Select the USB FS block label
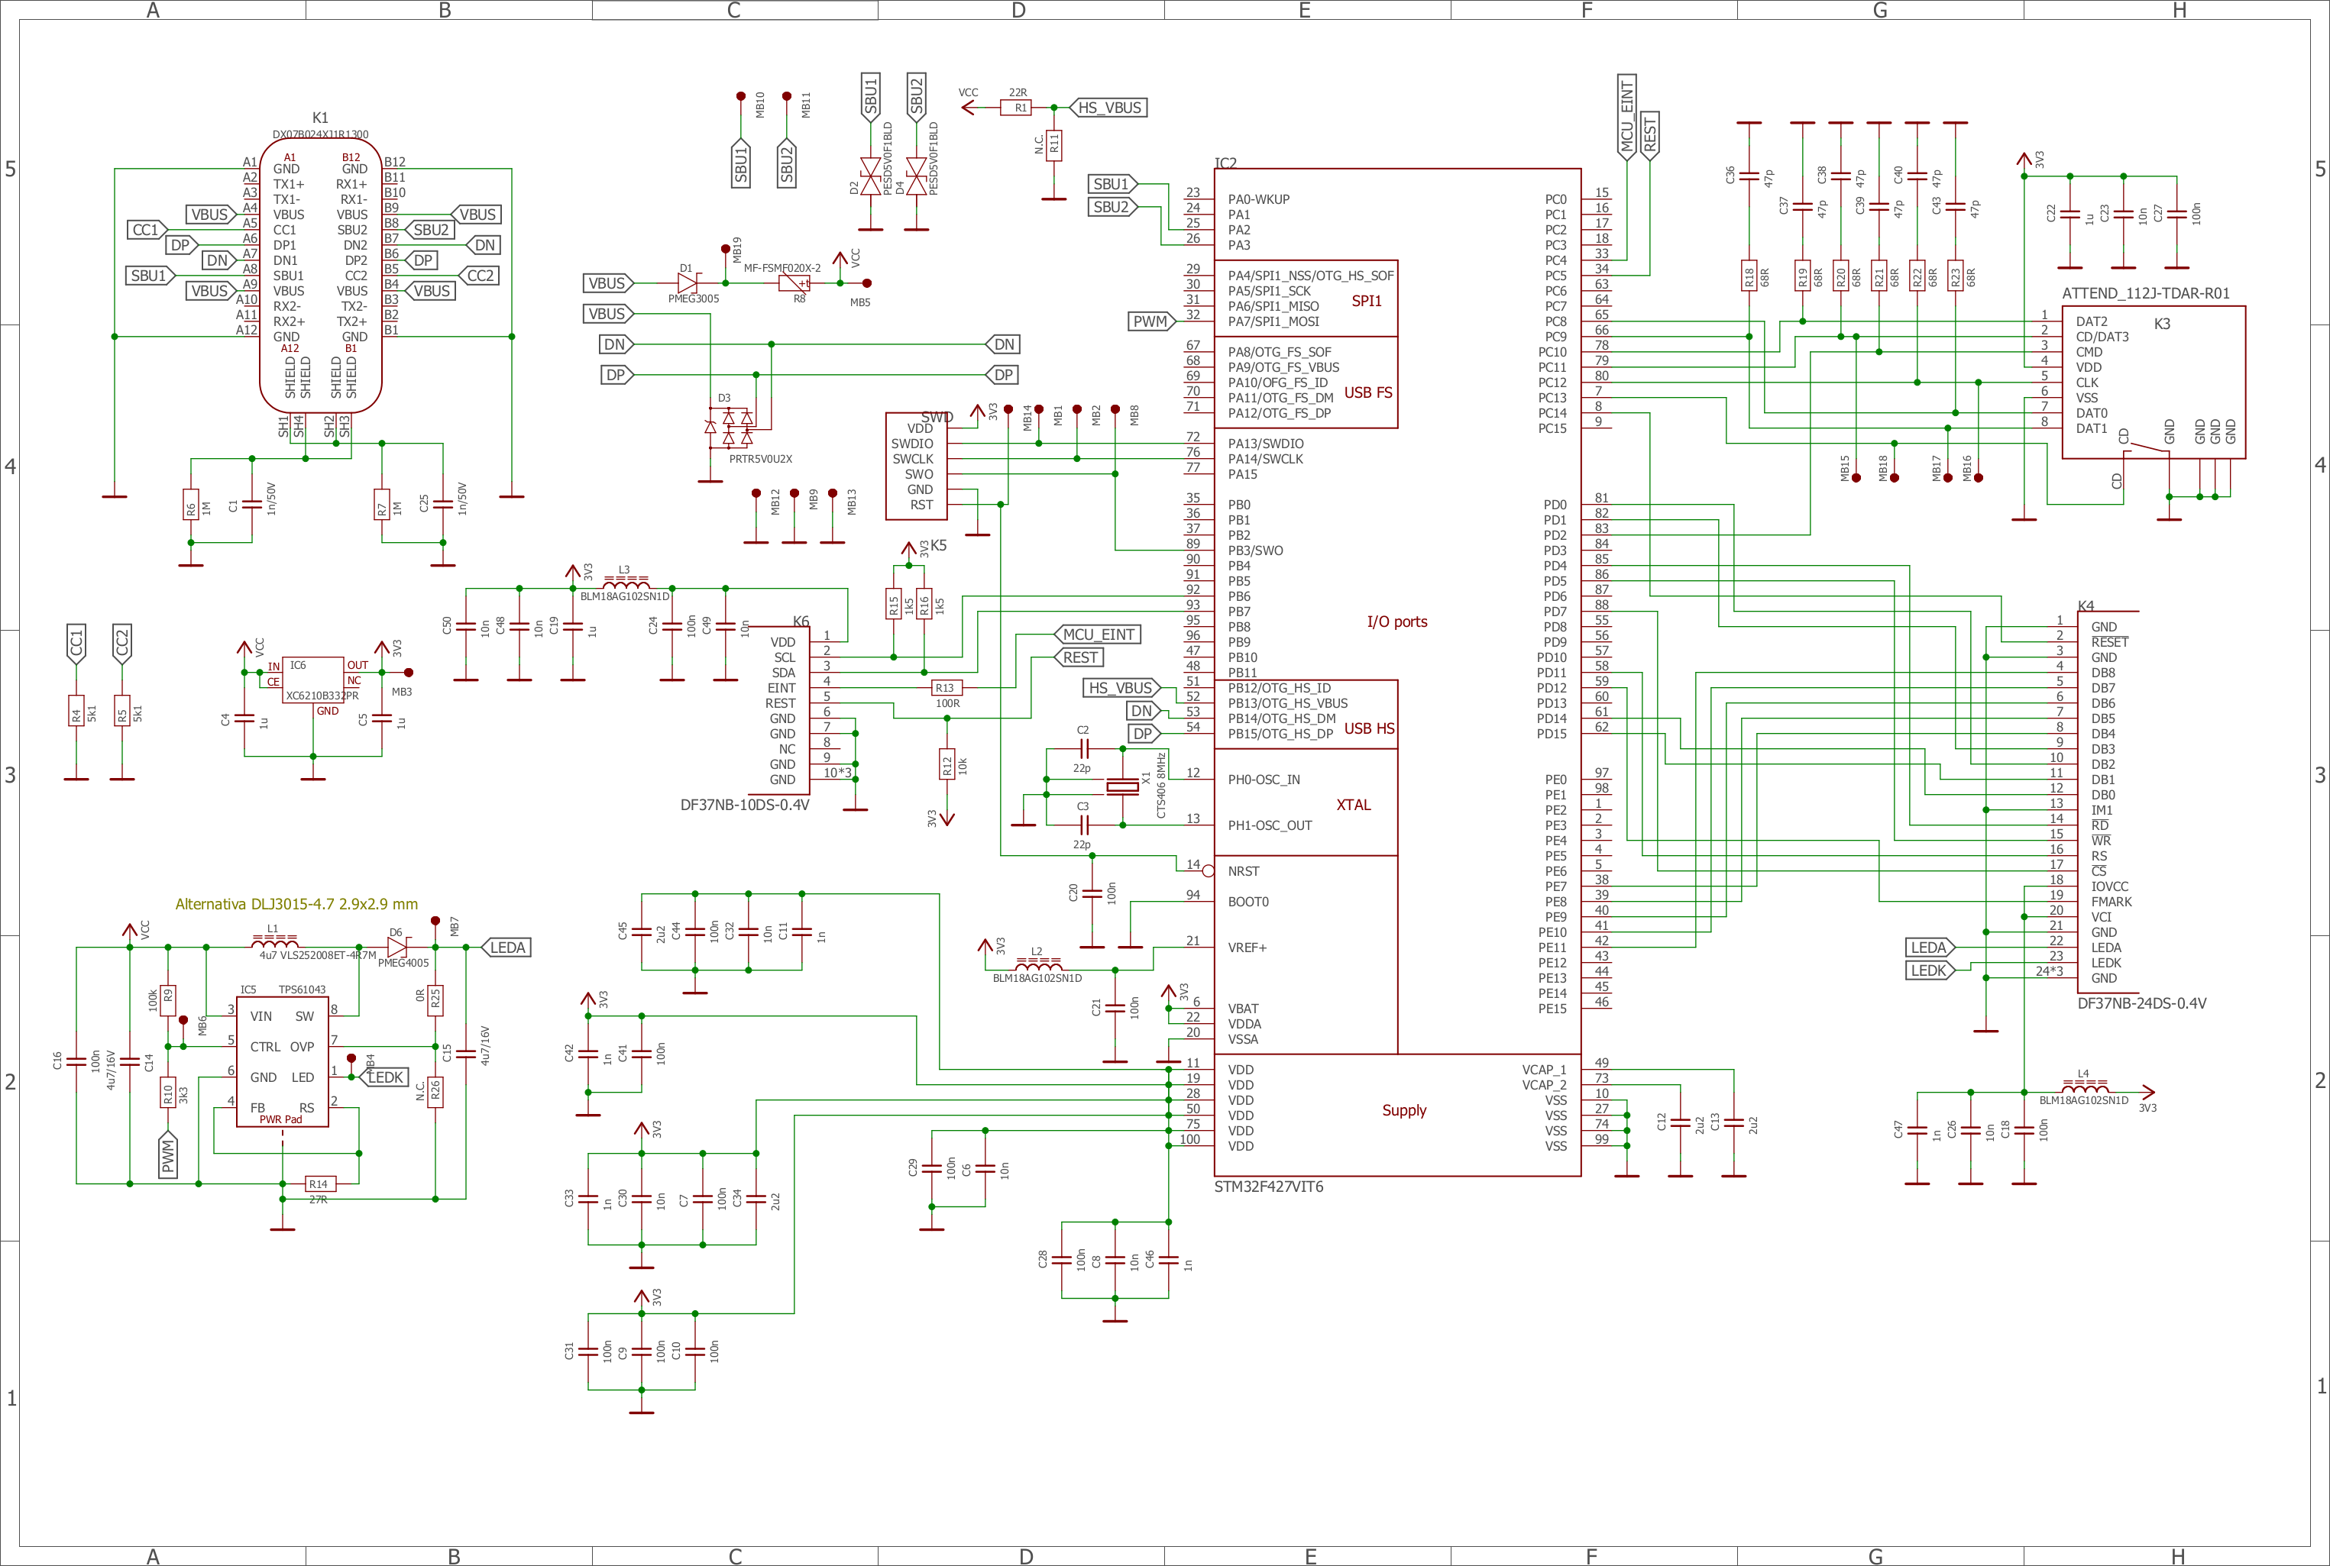2330x1566 pixels. 1369,393
